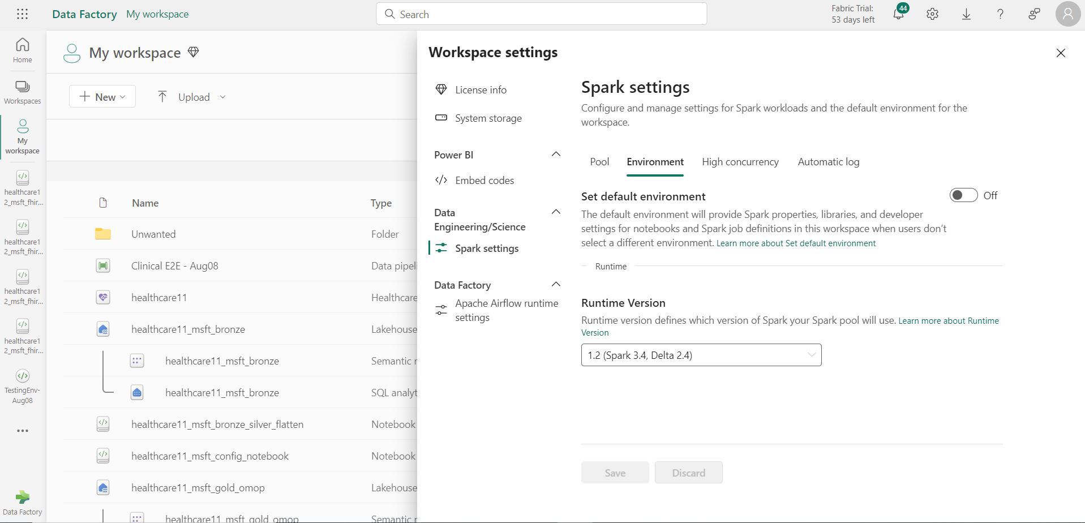Click the Apache Airflow settings sliders icon
The width and height of the screenshot is (1085, 523).
[441, 310]
